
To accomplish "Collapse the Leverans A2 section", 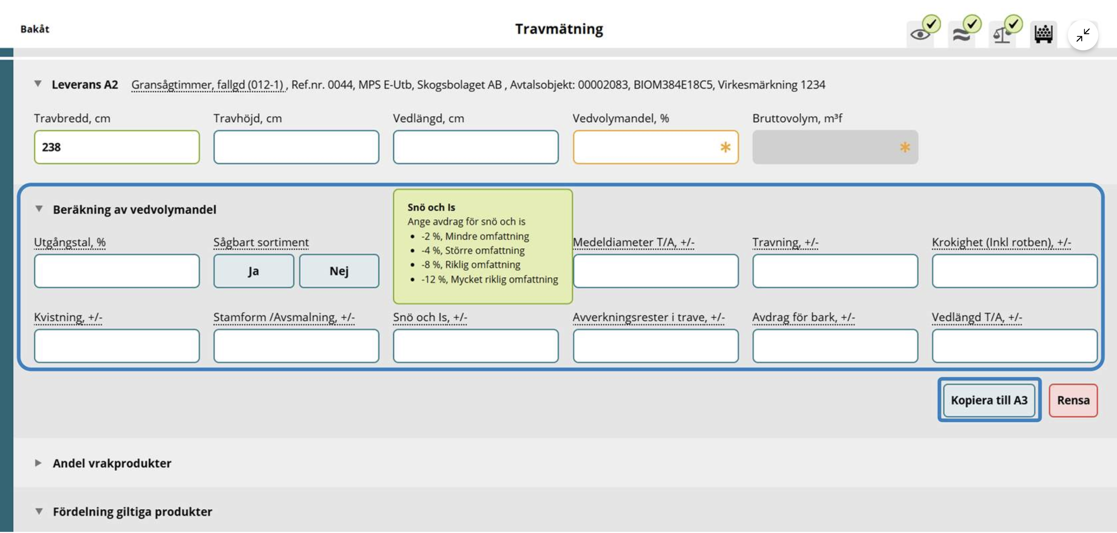I will click(38, 84).
